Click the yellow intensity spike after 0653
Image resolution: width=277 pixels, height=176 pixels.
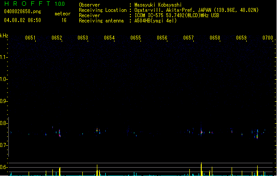coord(97,170)
